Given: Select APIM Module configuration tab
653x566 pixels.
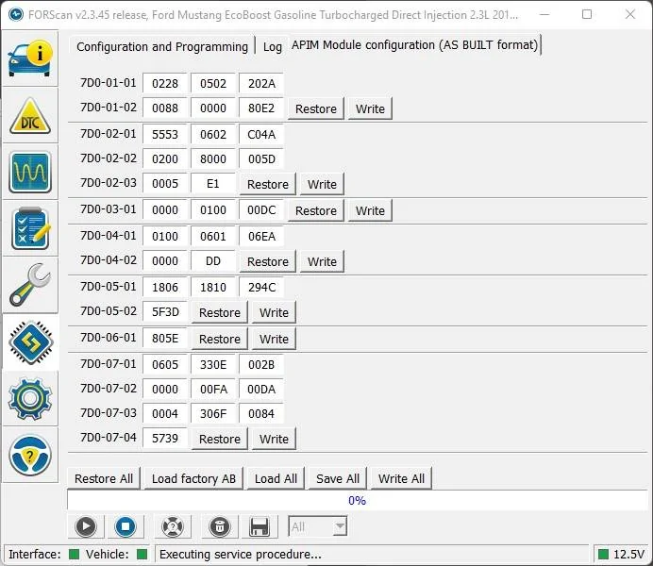Looking at the screenshot, I should click(415, 44).
